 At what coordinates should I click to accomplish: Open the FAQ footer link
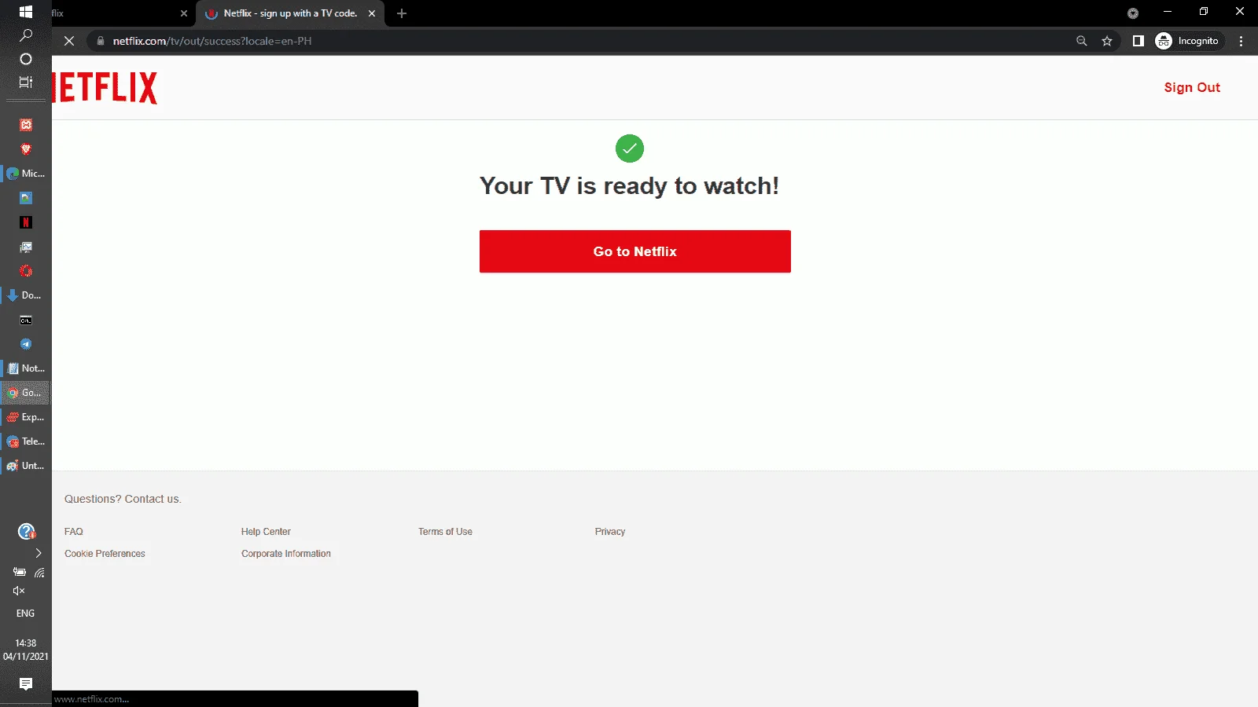[x=74, y=532]
